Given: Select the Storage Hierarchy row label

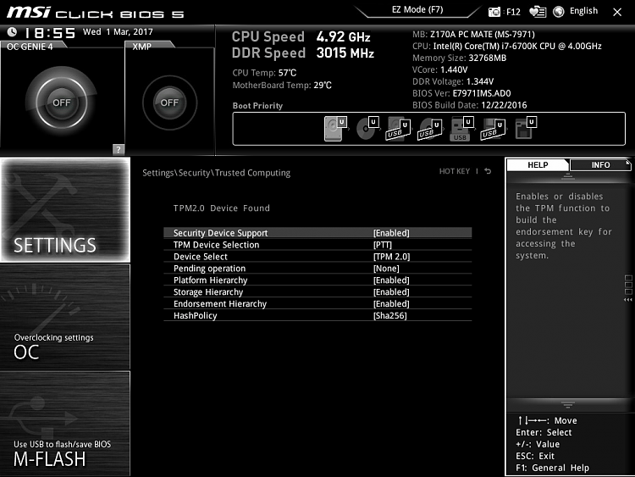Looking at the screenshot, I should click(208, 291).
